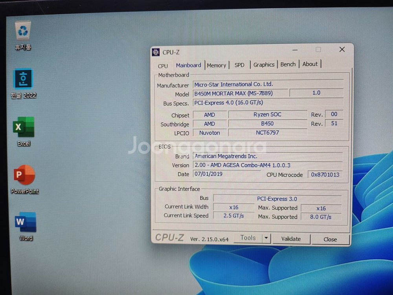Click Graphic Interface Bus PCI-Express 3.0
Screen dimensions: 393x295
tap(277, 199)
